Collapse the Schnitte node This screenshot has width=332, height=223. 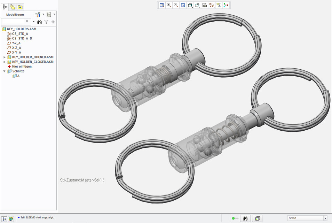[x=4, y=71]
